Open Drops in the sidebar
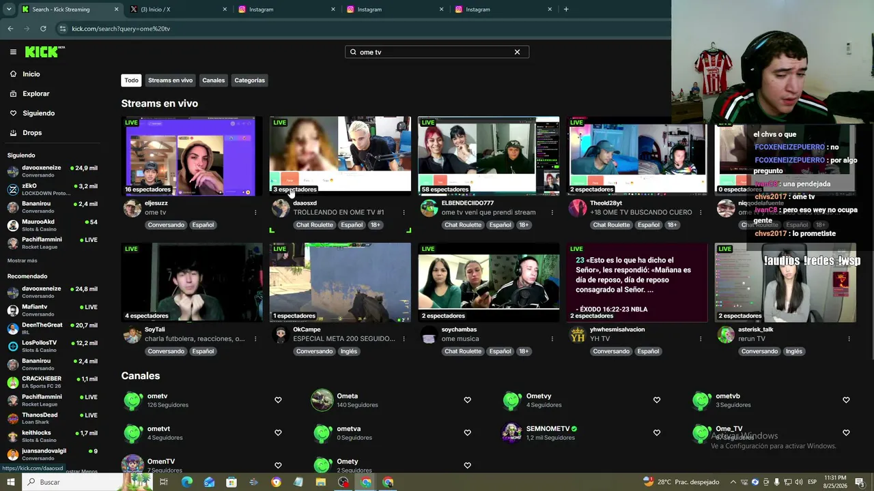The width and height of the screenshot is (874, 491). pyautogui.click(x=32, y=133)
